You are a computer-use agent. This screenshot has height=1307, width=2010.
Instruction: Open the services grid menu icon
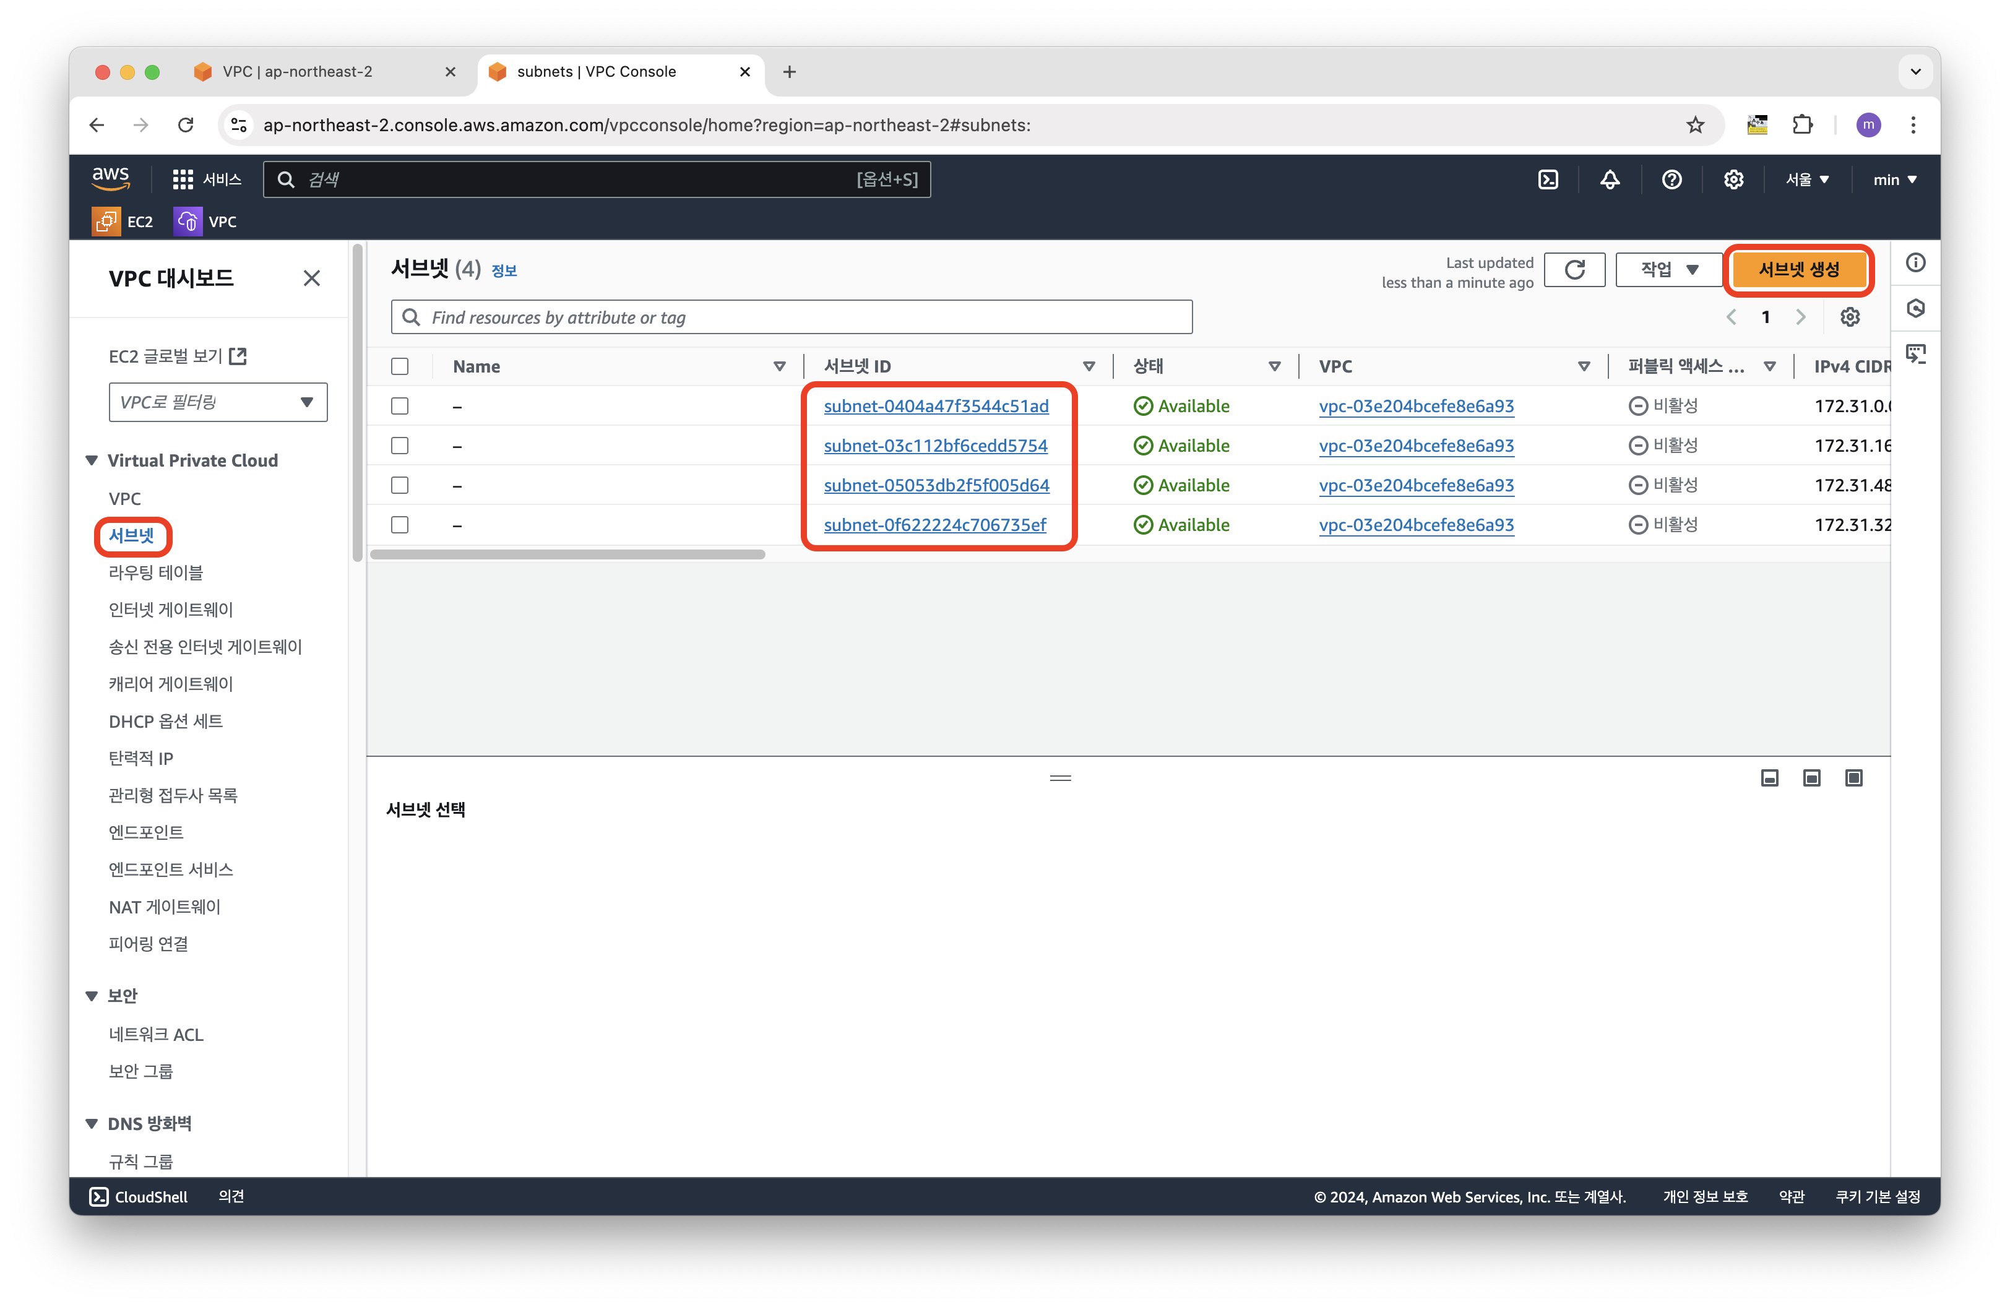point(183,179)
